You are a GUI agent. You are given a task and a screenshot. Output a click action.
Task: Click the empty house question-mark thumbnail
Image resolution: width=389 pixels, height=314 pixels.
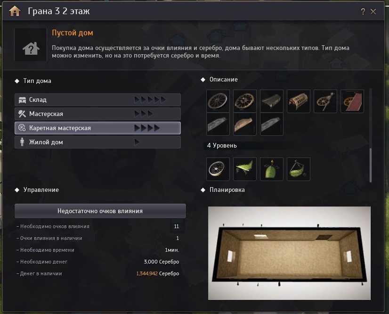click(x=31, y=45)
